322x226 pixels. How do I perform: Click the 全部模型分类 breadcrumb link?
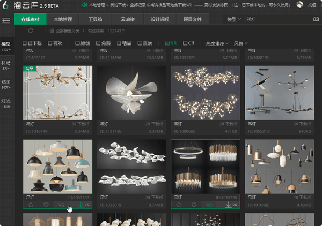tap(68, 31)
